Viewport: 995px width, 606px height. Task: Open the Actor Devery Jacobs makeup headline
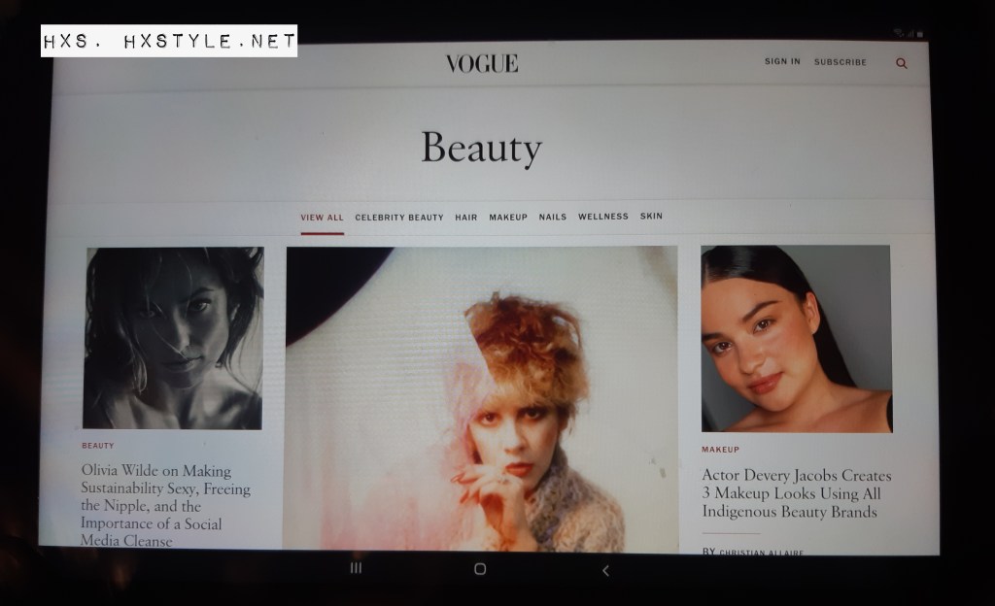796,493
